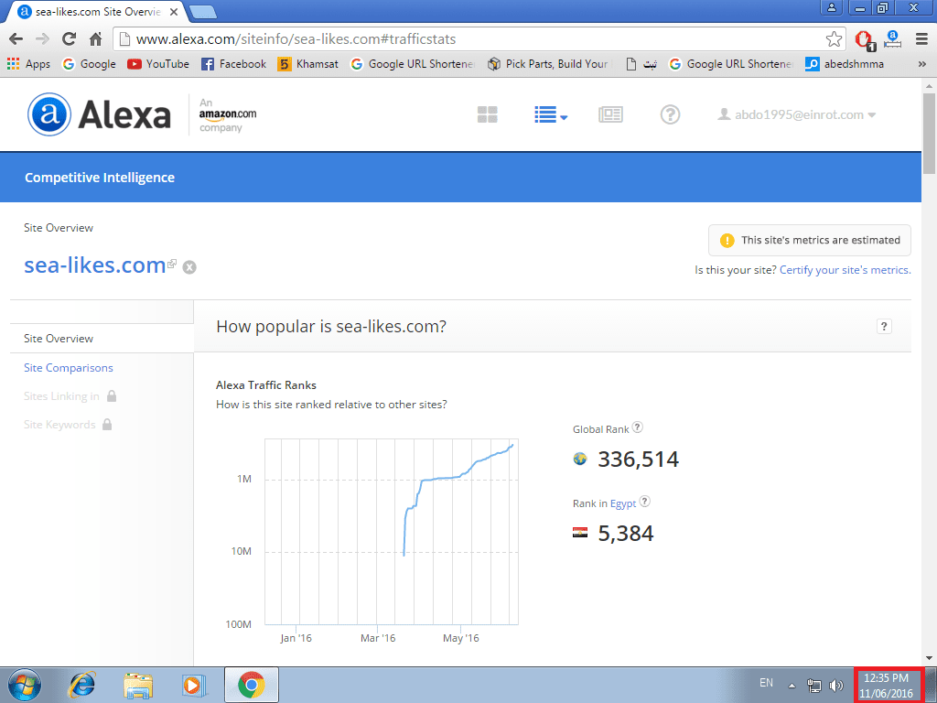Click the Alexa logo
937x703 pixels.
tap(100, 114)
